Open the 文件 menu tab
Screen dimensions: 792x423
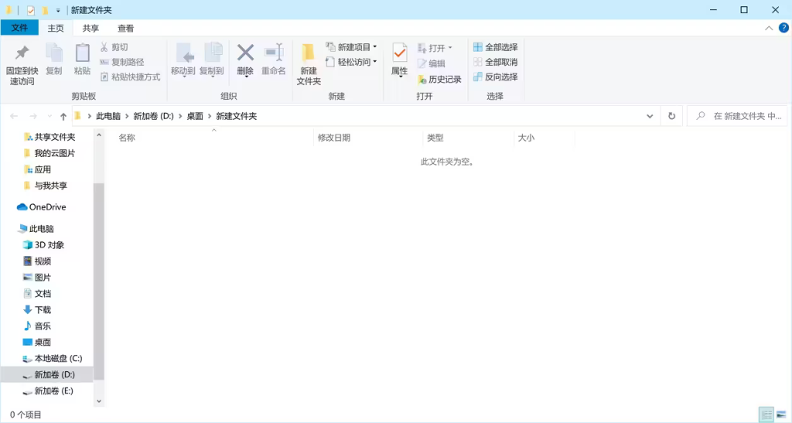coord(19,28)
